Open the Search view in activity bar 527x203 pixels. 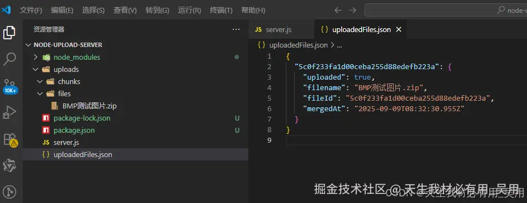point(9,59)
